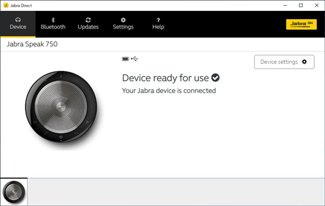This screenshot has width=325, height=206.
Task: Click the battery status icon
Action: (126, 59)
